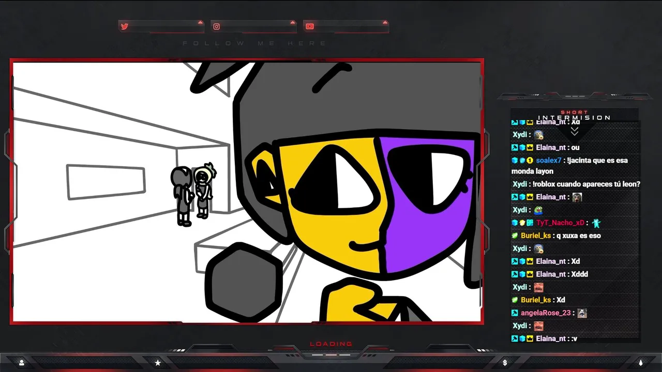Image resolution: width=662 pixels, height=372 pixels.
Task: Expand the YouTube panel's red up-arrow
Action: (385, 23)
